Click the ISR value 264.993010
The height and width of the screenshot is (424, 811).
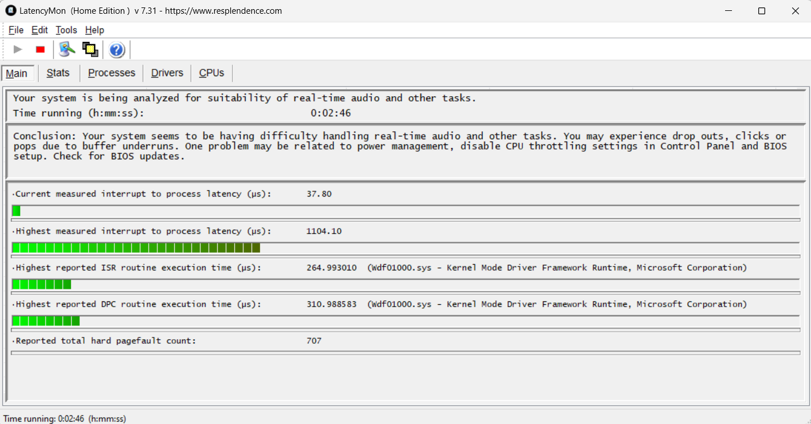tap(332, 268)
